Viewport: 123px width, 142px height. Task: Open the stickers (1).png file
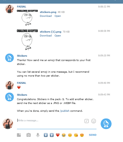point(58,36)
